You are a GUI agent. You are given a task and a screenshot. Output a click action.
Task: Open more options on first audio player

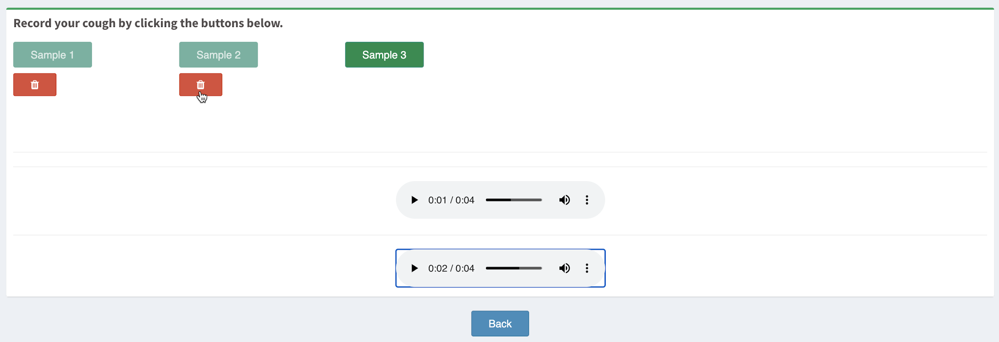coord(587,200)
